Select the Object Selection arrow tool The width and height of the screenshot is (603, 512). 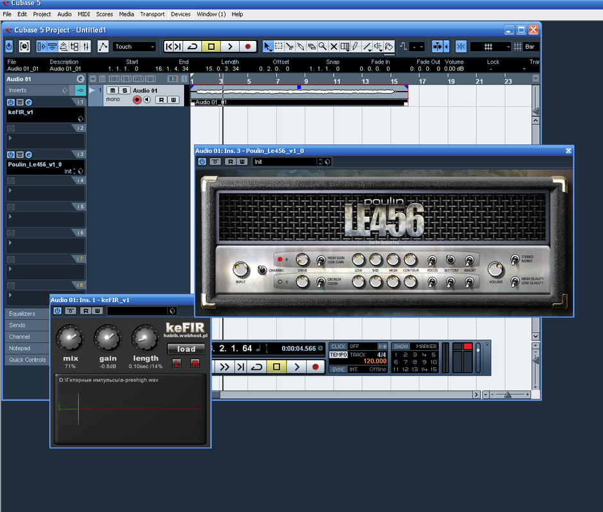click(x=268, y=47)
